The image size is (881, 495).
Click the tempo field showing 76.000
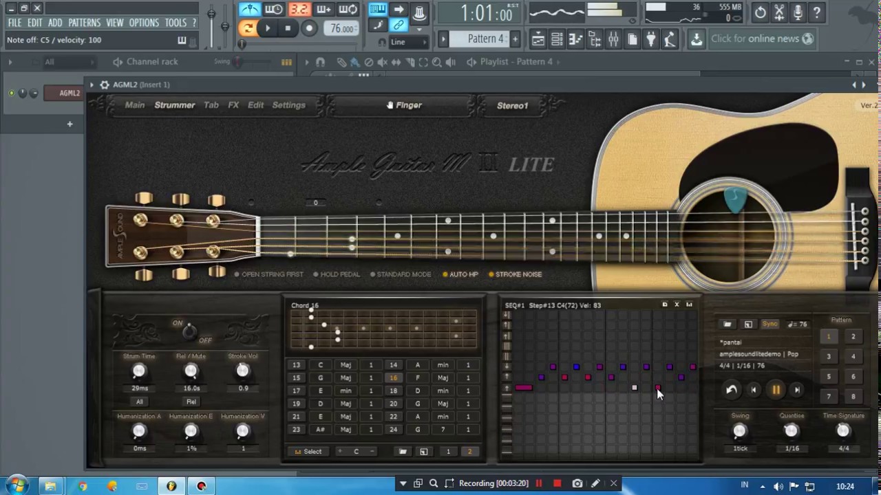click(341, 28)
